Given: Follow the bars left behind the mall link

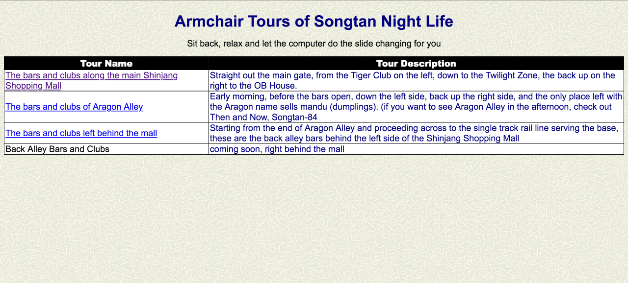Looking at the screenshot, I should 81,133.
